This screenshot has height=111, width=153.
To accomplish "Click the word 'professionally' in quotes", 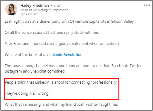I will [x=104, y=82].
